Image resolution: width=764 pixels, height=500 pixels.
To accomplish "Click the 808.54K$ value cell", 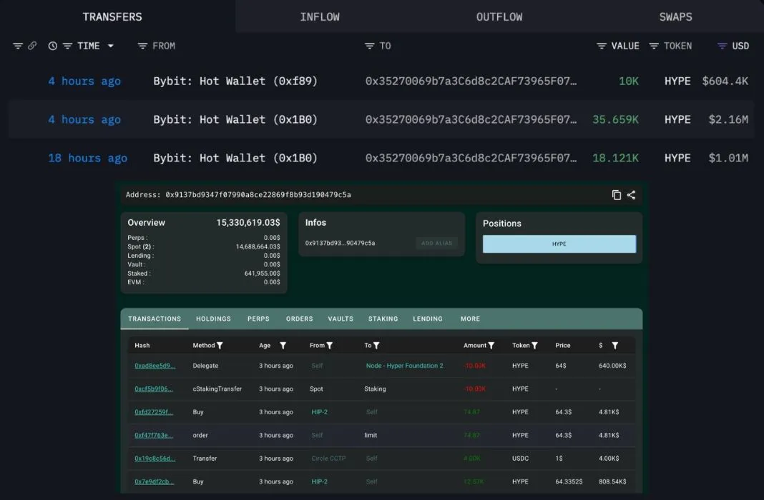I will pyautogui.click(x=612, y=481).
